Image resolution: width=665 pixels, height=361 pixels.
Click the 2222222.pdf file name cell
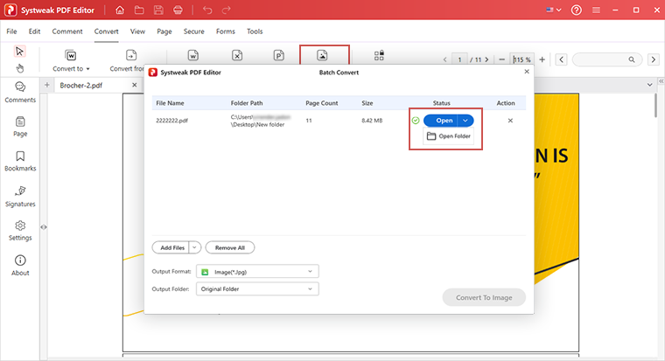171,121
